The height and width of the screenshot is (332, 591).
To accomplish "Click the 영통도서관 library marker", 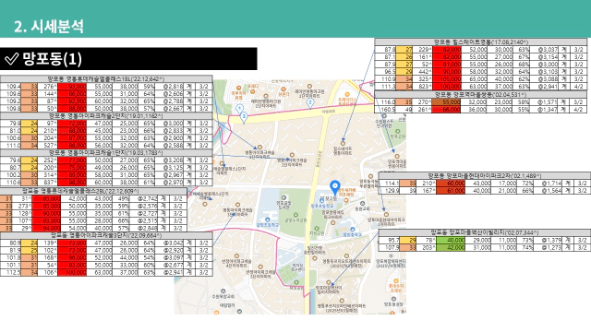I will 284,197.
